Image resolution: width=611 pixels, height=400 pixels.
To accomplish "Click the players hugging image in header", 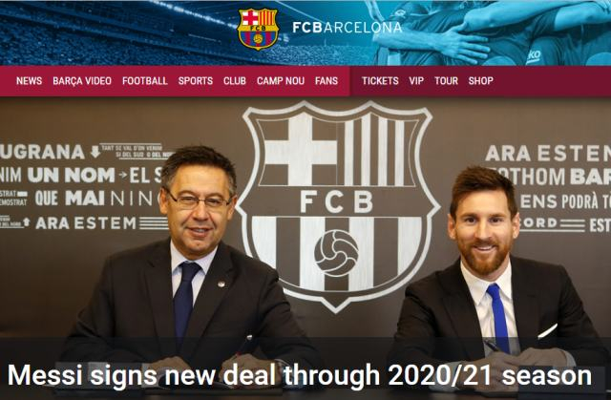I will (491, 32).
